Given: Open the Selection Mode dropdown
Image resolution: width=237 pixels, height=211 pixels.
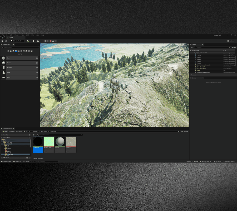Looking at the screenshot, I should (x=17, y=41).
